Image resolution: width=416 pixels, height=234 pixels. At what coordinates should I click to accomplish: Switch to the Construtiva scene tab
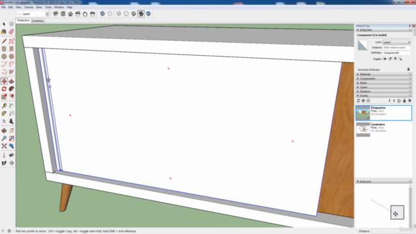38,21
